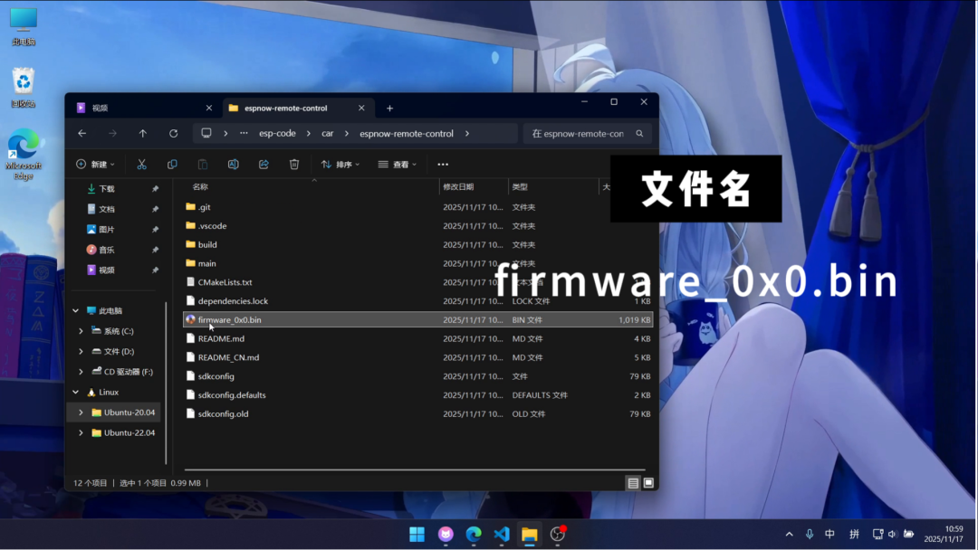Select the firmware_0x0.bin file
The image size is (978, 550).
pos(417,319)
